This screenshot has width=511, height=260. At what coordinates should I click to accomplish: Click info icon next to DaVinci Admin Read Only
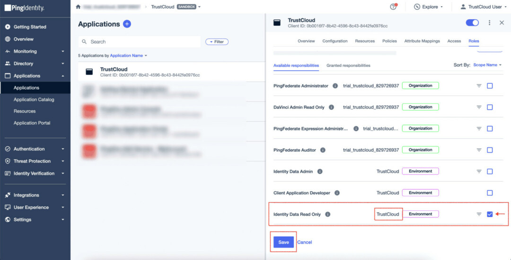point(331,107)
